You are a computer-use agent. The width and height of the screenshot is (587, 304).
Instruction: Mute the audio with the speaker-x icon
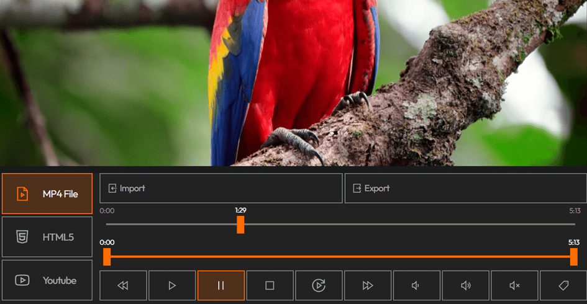coord(514,285)
